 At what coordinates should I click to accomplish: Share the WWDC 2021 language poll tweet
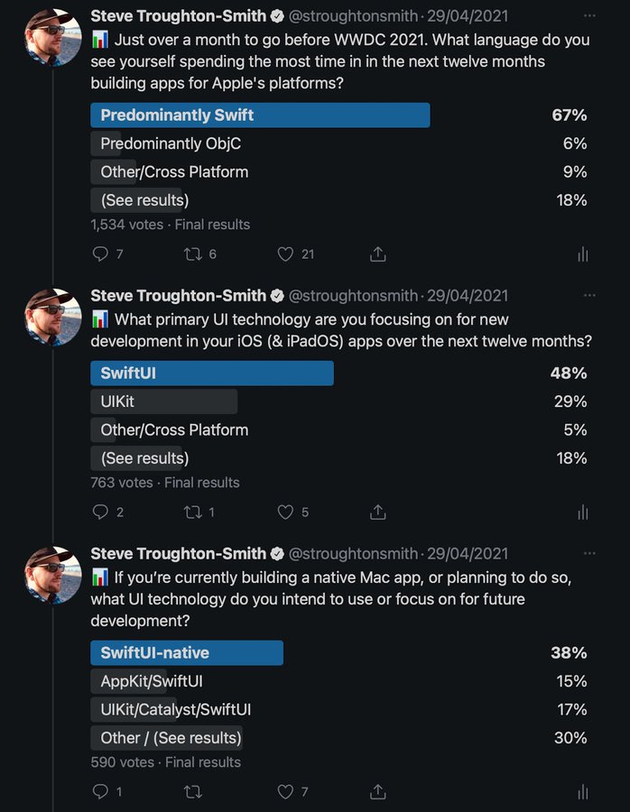click(x=379, y=254)
